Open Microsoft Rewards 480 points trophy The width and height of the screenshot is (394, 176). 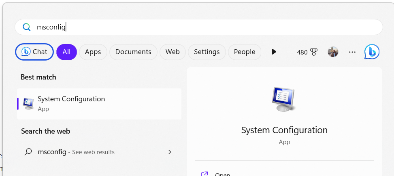[x=307, y=52]
